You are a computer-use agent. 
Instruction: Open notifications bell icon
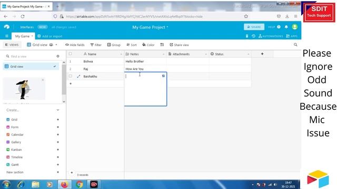pos(286,27)
